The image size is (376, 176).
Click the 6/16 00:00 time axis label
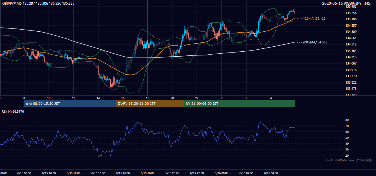click(222, 173)
